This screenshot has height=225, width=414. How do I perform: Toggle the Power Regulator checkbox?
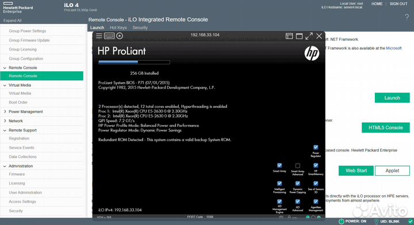pos(316,148)
